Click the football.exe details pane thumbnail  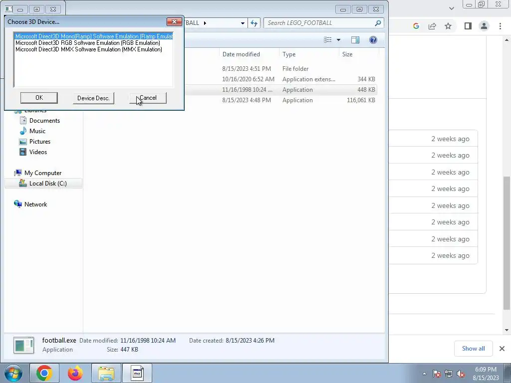pyautogui.click(x=24, y=345)
